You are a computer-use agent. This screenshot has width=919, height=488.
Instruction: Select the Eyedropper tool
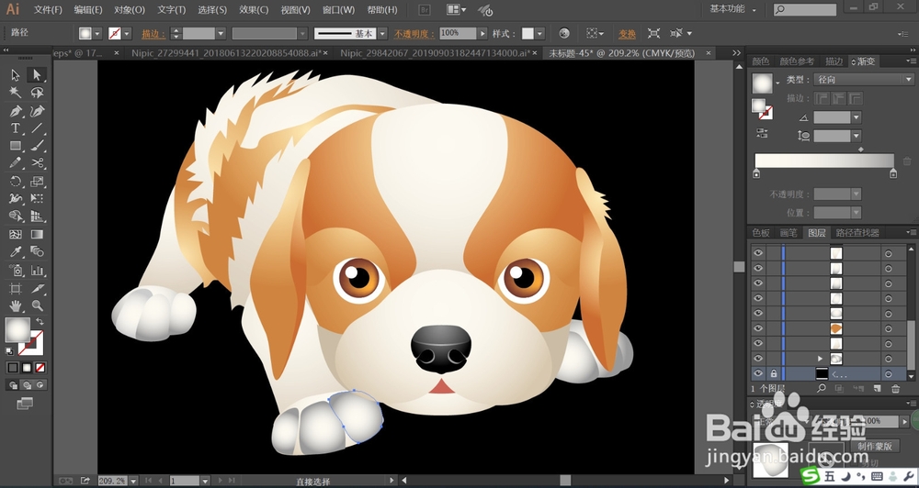click(x=16, y=252)
